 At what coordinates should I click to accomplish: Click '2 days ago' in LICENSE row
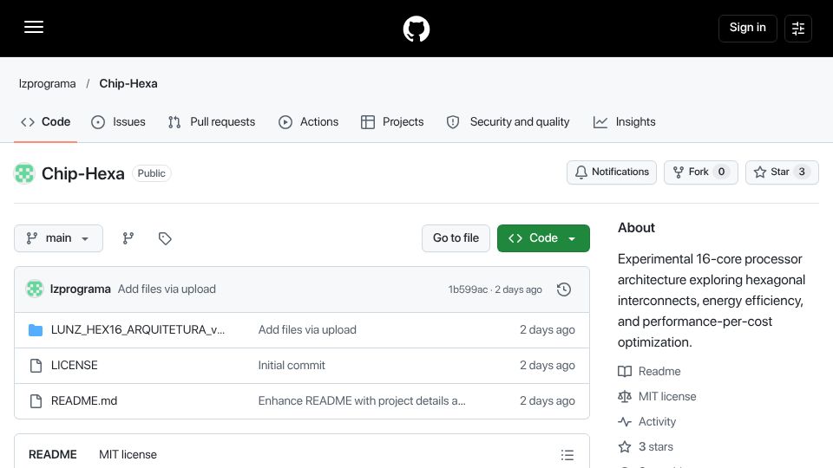point(548,366)
